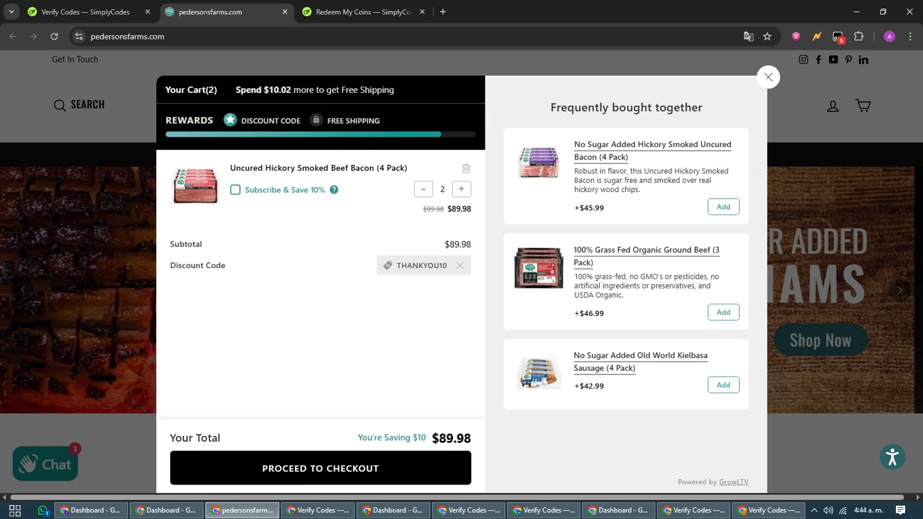Open No Sugar Added Hickory Smoked Bacon link

(652, 151)
